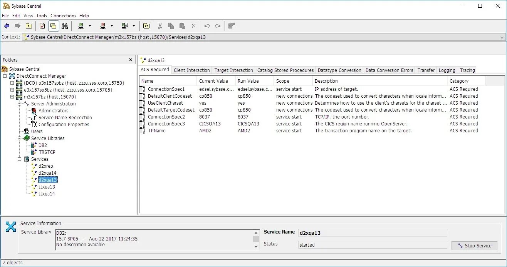The image size is (507, 267).
Task: Select the TPName property row
Action: point(322,131)
